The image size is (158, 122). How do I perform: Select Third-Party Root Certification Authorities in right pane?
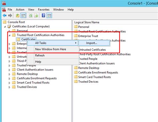(105, 54)
